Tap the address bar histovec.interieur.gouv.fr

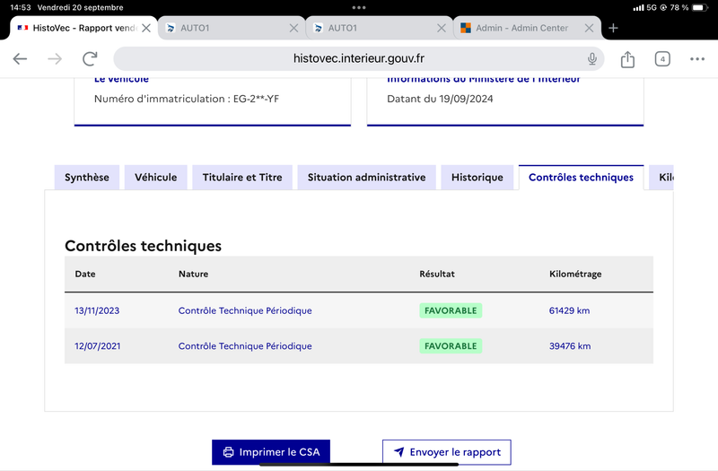click(358, 58)
